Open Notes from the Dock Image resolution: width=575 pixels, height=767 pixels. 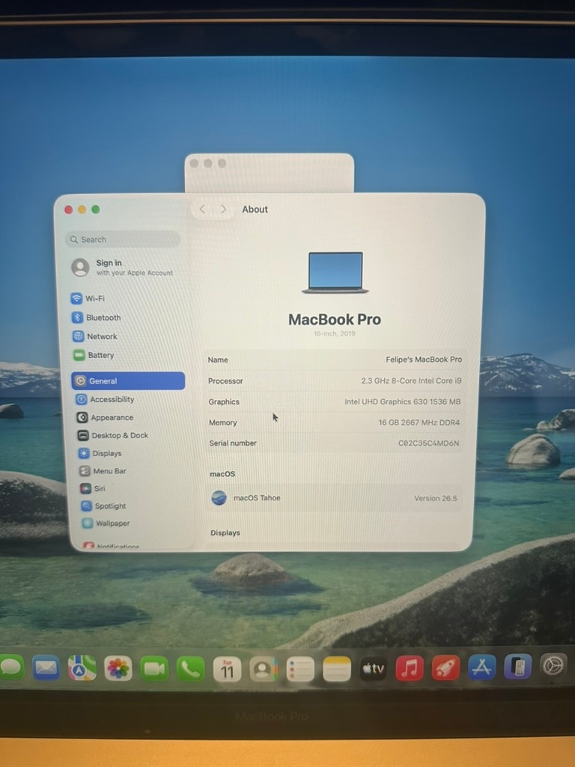337,669
